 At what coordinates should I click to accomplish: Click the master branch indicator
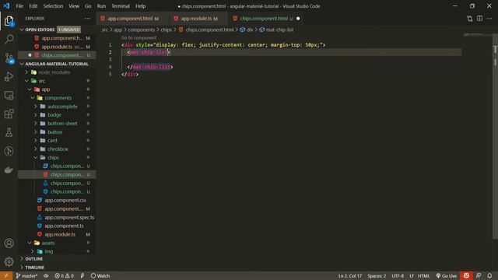[26, 275]
